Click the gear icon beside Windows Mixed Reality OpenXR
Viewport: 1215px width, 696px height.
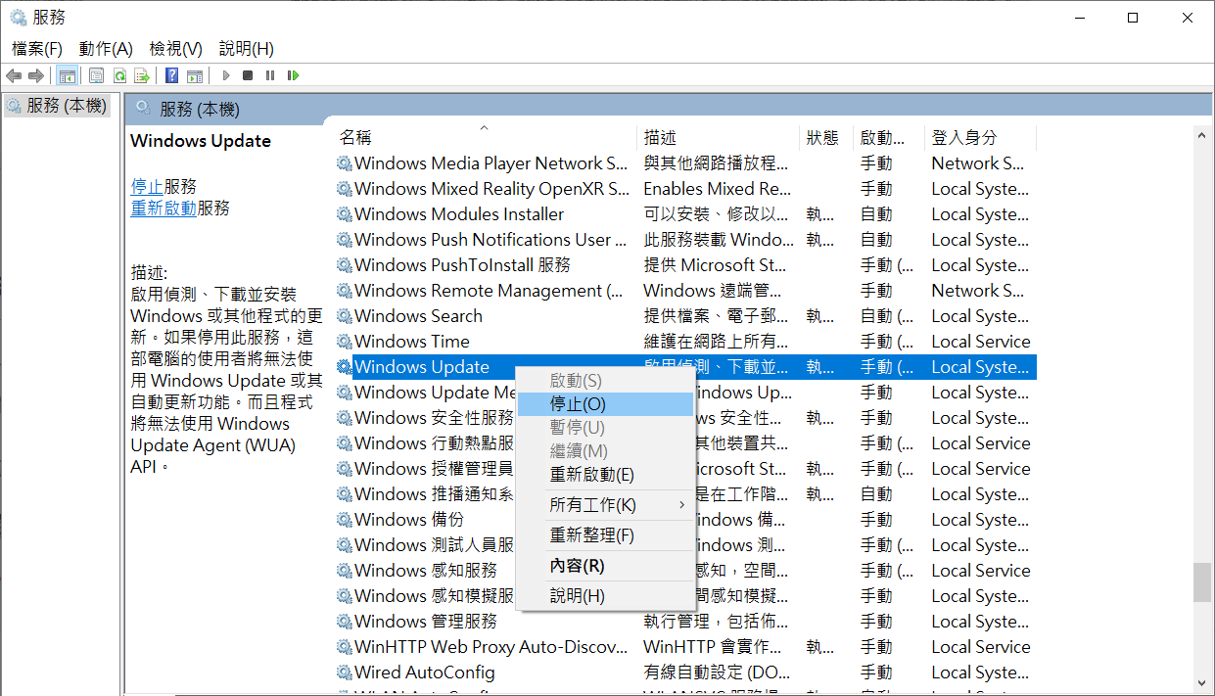coord(345,189)
